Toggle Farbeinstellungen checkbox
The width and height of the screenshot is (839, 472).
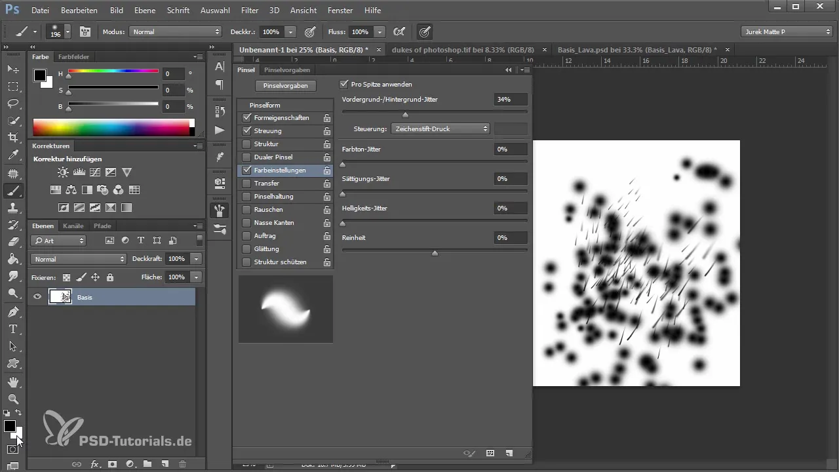[246, 170]
